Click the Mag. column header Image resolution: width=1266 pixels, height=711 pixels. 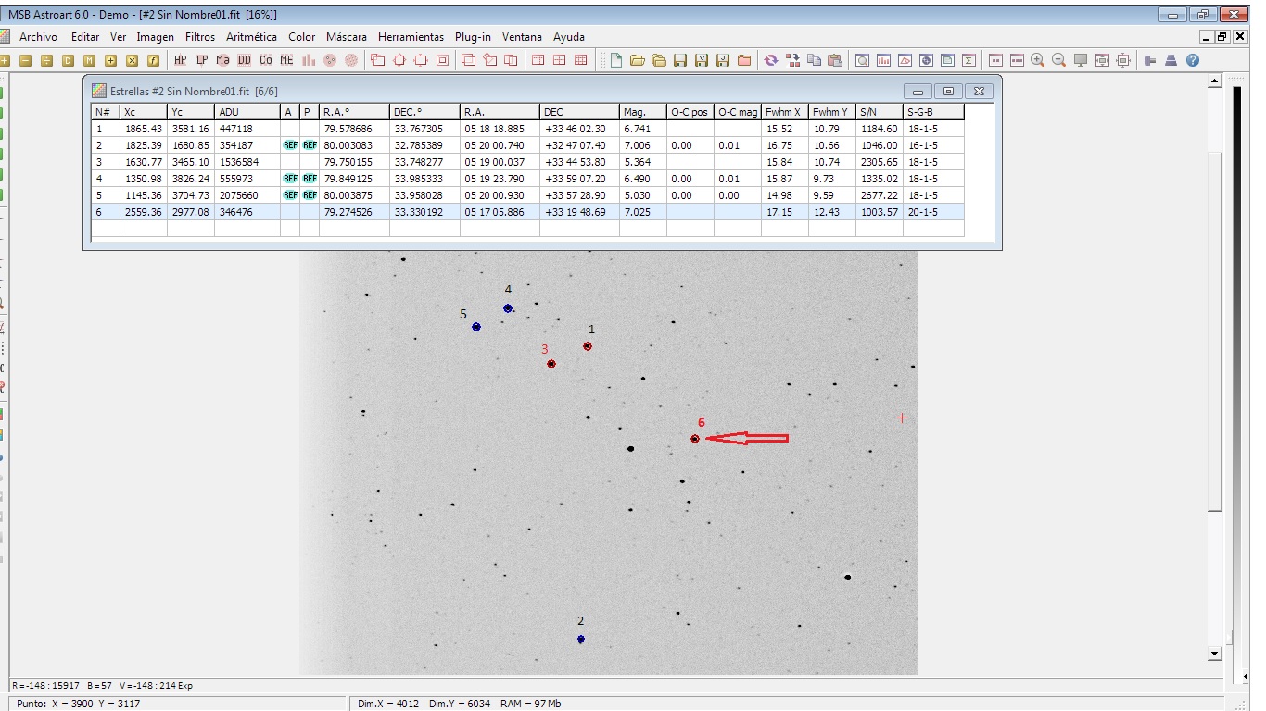pos(642,112)
